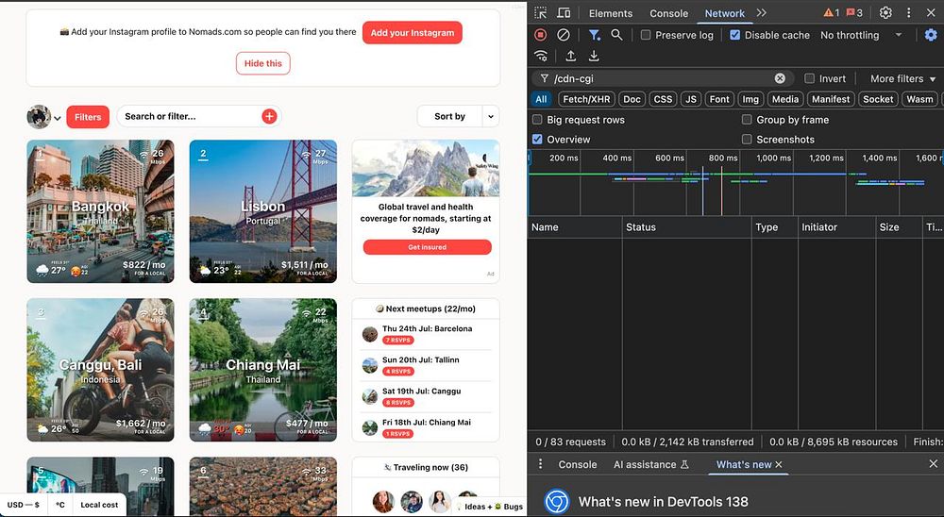This screenshot has height=517, width=944.
Task: Open the Bangkok city card
Action: [x=100, y=211]
